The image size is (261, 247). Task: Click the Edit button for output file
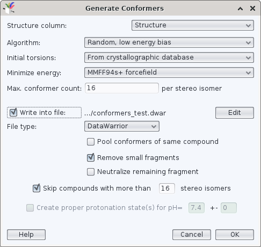(x=235, y=113)
